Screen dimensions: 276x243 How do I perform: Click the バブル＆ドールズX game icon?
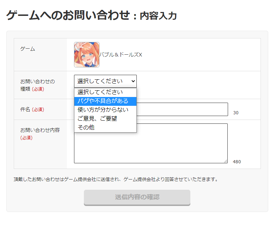click(x=86, y=55)
